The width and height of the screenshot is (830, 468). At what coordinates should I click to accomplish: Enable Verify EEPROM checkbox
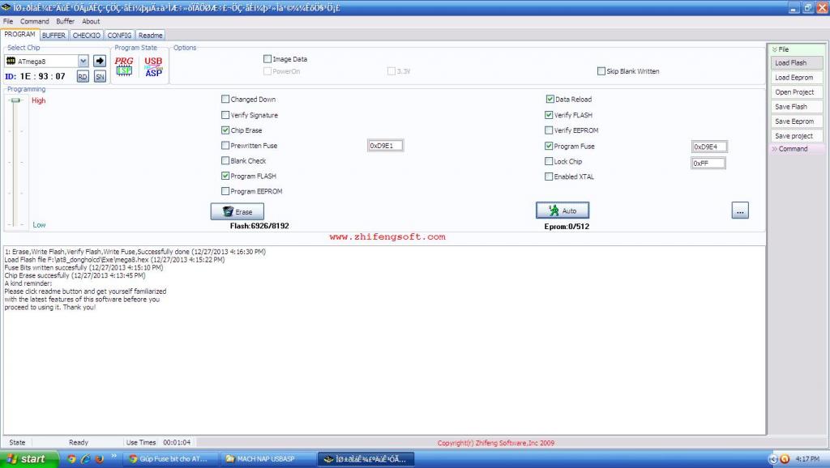click(x=549, y=130)
